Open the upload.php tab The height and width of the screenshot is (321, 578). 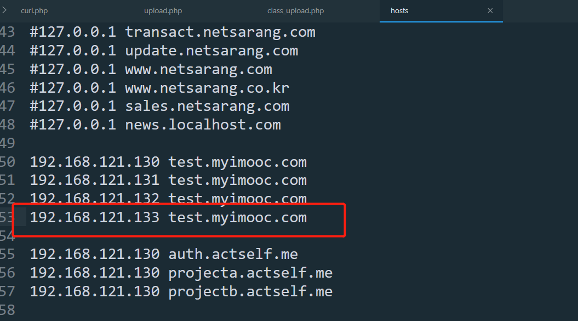(x=163, y=10)
